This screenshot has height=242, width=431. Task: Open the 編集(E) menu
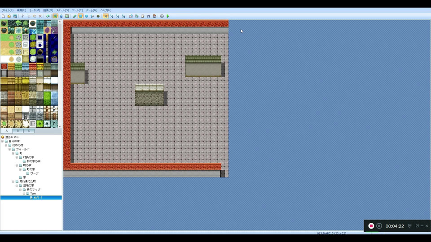click(x=21, y=10)
